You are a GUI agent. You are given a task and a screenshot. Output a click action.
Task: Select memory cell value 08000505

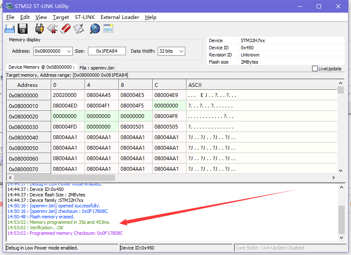[x=169, y=127]
